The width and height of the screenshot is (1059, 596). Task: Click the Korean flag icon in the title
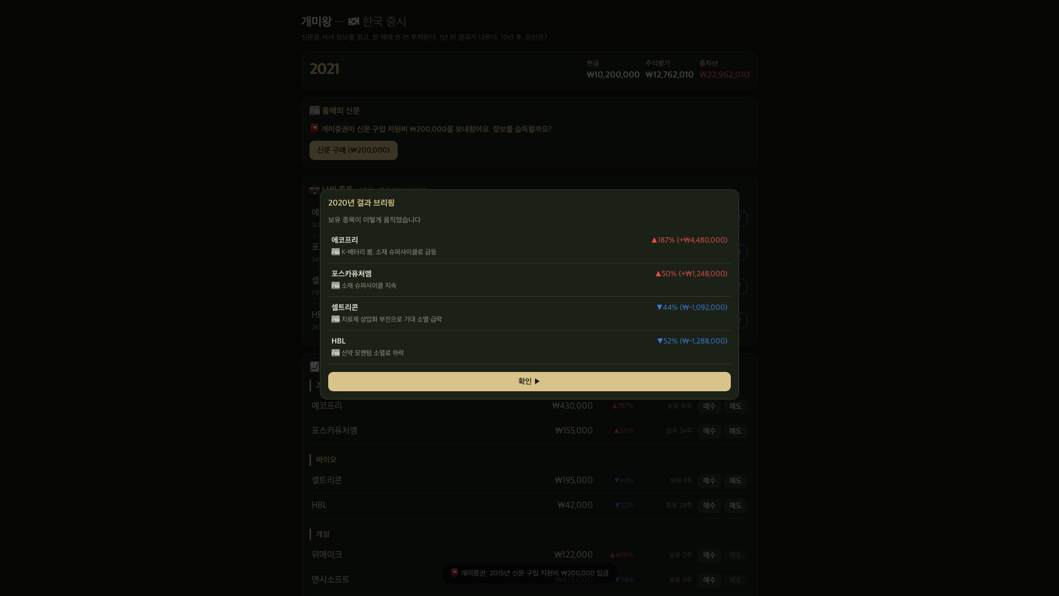pos(354,22)
